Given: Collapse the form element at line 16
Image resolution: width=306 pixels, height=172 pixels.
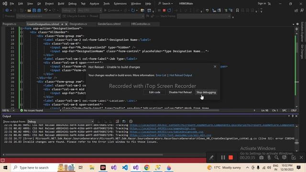Looking at the screenshot, I should [x=21, y=29].
